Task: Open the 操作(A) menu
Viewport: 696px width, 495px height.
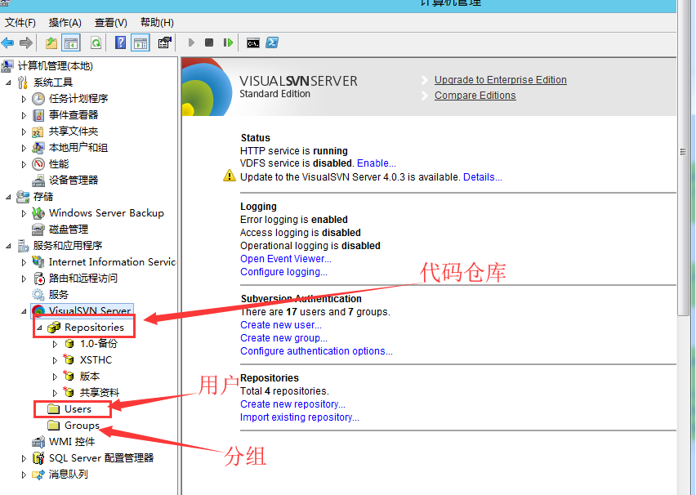Action: point(65,23)
